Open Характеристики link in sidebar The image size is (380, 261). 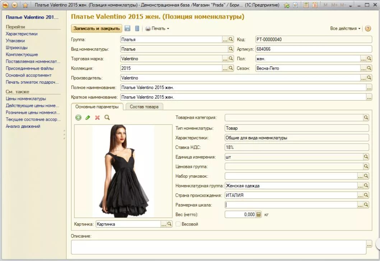(x=22, y=34)
